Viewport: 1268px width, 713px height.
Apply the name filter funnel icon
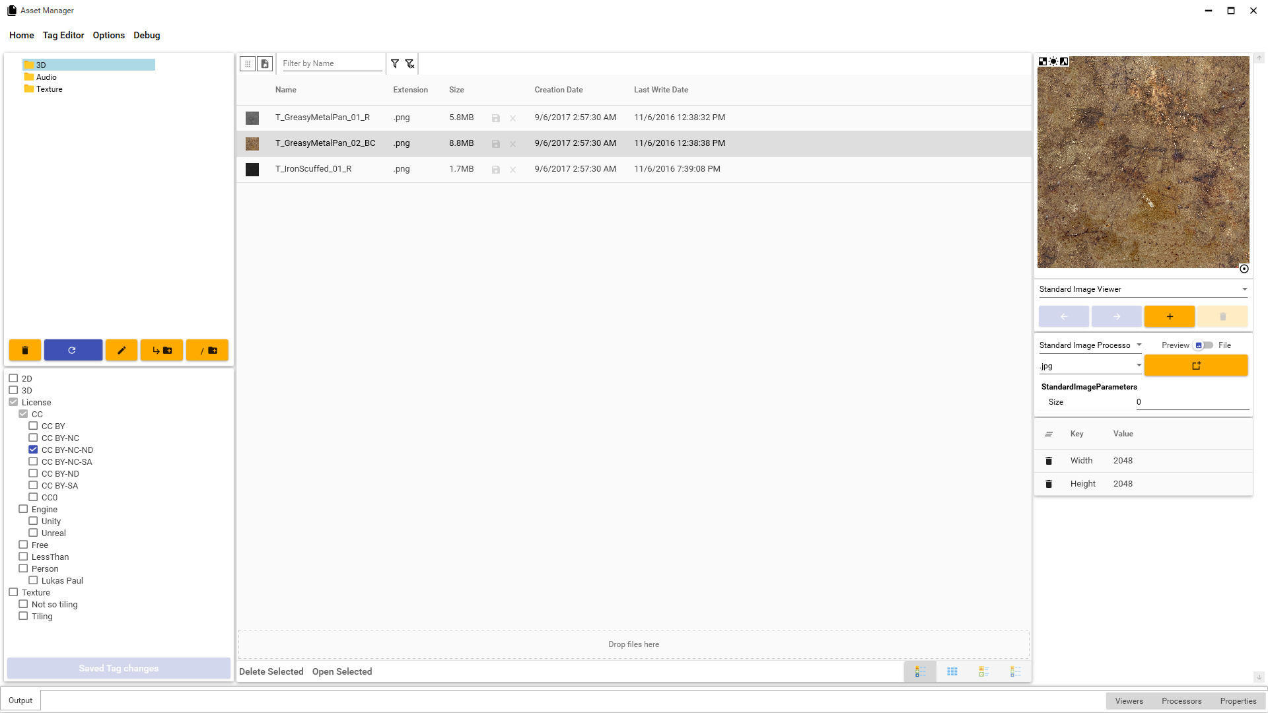pos(395,63)
